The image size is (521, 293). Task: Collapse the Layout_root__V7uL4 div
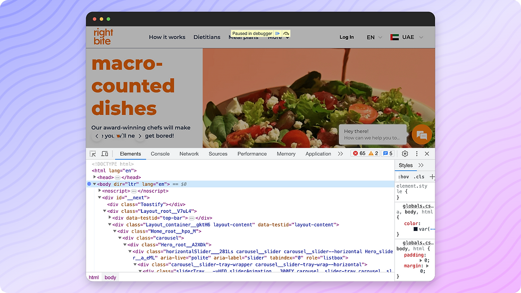click(x=105, y=211)
